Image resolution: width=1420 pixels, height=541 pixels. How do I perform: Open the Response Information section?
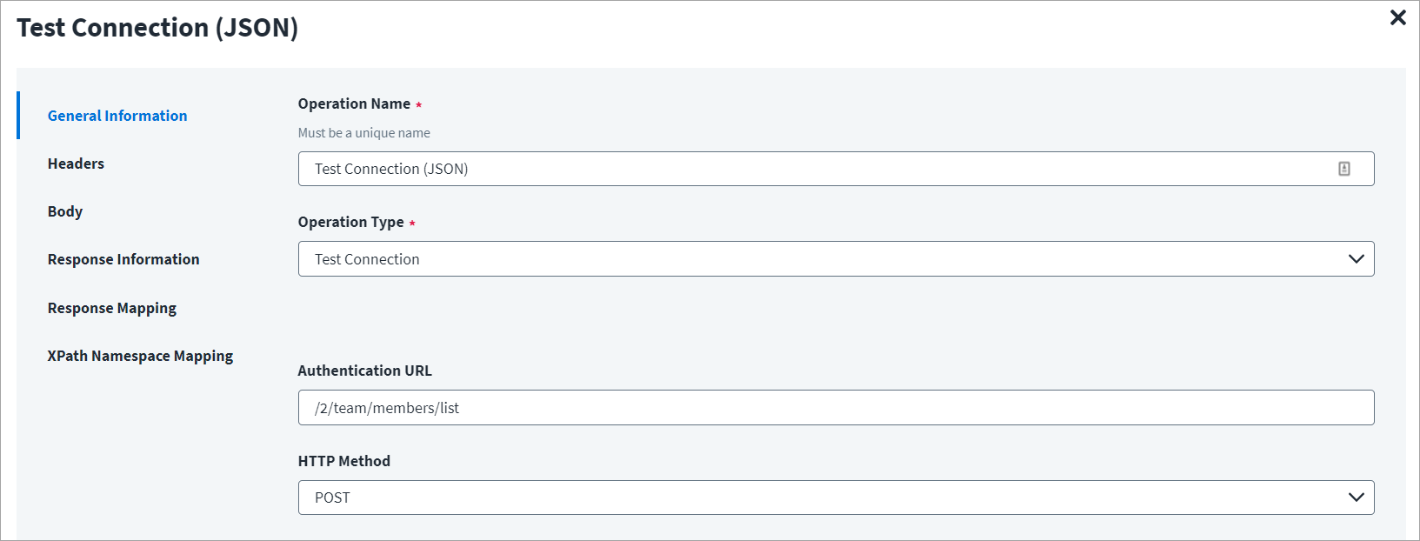click(x=123, y=259)
